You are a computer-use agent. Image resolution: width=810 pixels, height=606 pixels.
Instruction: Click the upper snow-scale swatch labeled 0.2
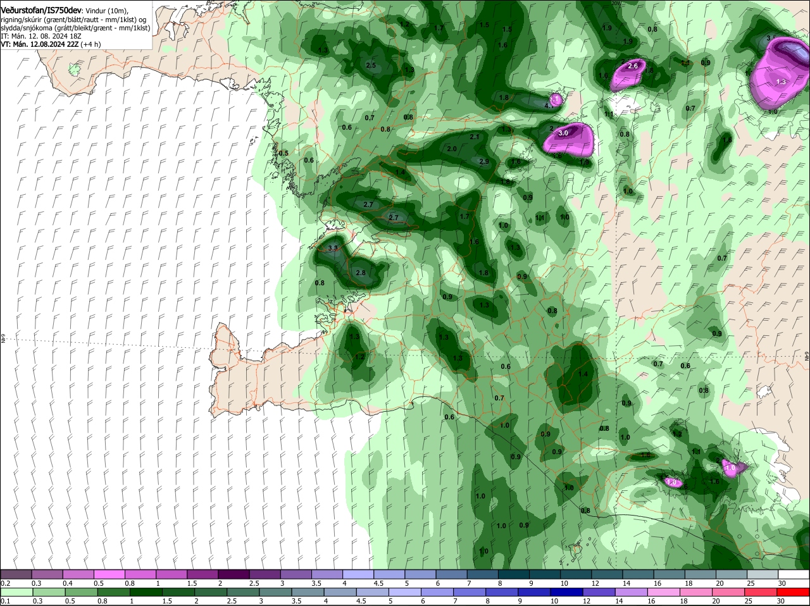(16, 574)
